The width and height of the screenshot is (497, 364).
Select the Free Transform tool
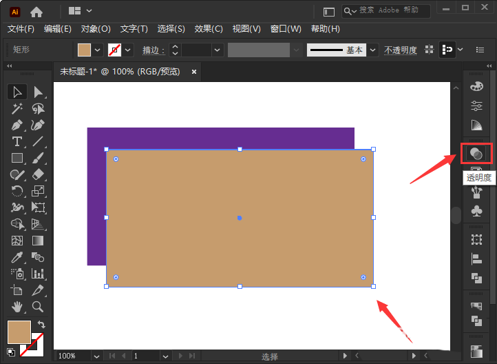click(38, 208)
